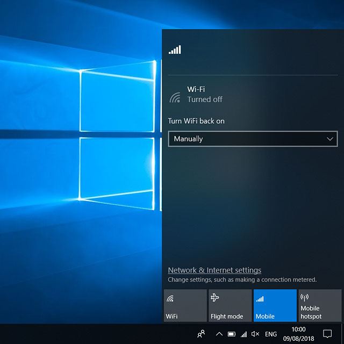The image size is (344, 344).
Task: Click the network signal icon in taskbar
Action: tap(243, 334)
